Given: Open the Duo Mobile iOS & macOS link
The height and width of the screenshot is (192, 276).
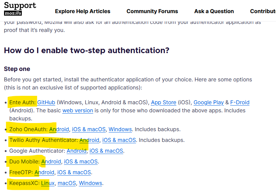Looking at the screenshot, I should [x=81, y=161].
